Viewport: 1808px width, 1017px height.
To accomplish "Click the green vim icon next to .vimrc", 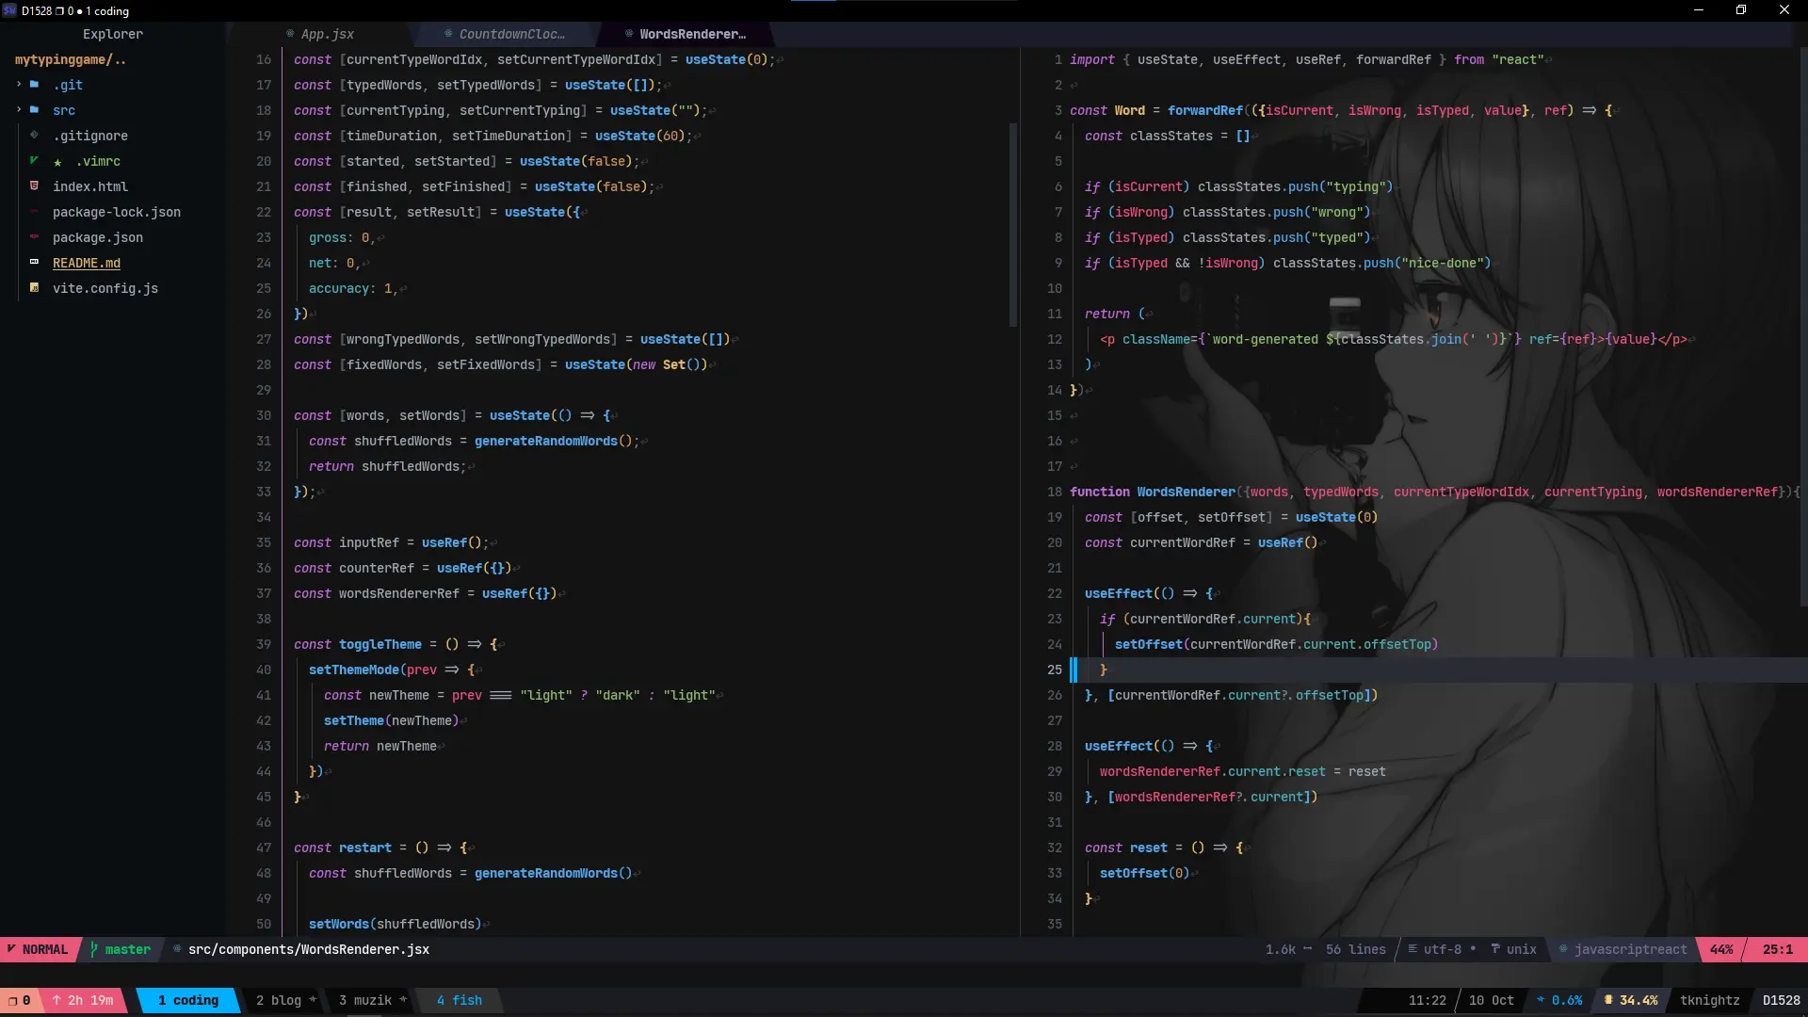I will coord(34,161).
